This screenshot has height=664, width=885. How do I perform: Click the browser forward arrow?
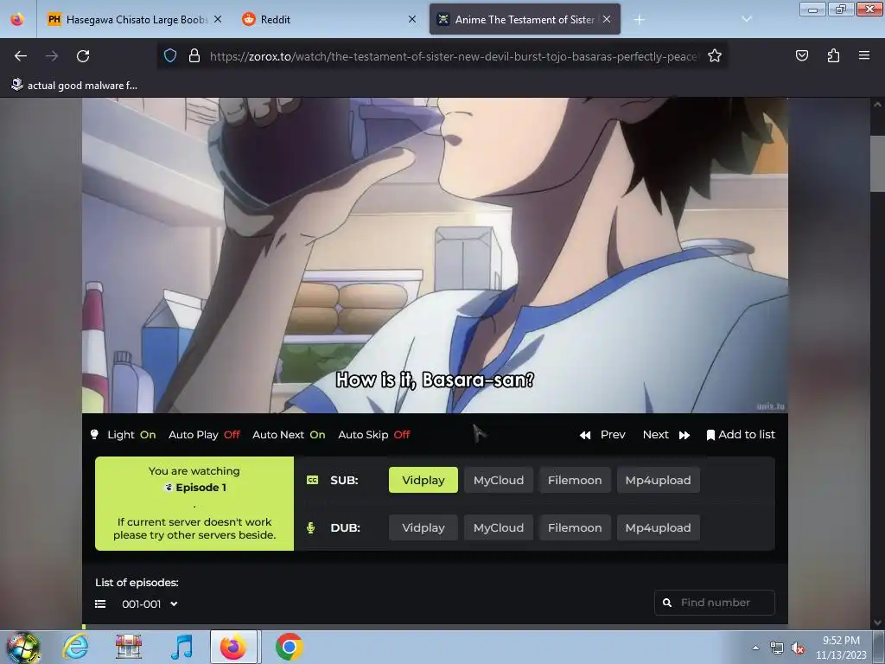click(x=52, y=56)
